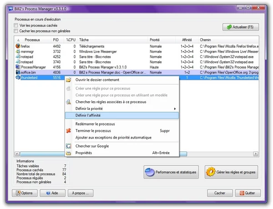Click the magnifier icon beside Chercher les règles
The image size is (273, 209).
pos(68,102)
